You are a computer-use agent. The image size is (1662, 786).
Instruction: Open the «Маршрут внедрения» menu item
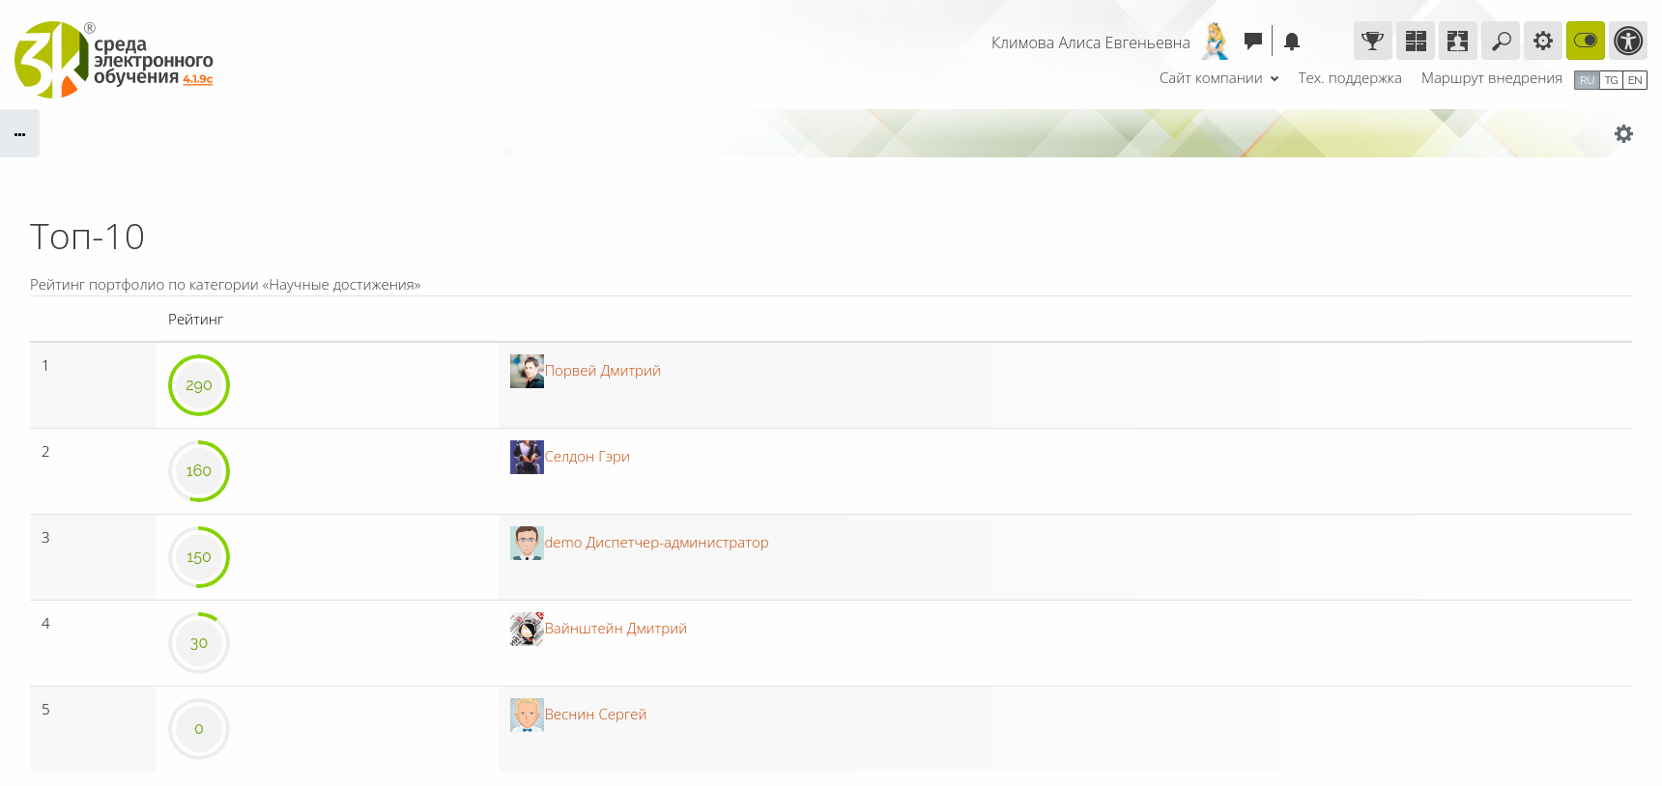pyautogui.click(x=1491, y=78)
